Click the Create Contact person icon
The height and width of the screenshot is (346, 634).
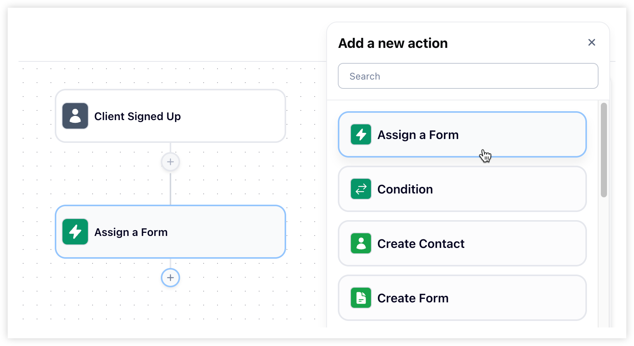(361, 243)
